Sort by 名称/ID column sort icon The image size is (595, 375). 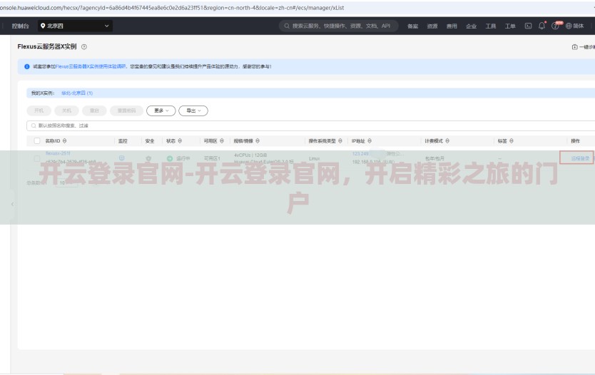coord(64,140)
